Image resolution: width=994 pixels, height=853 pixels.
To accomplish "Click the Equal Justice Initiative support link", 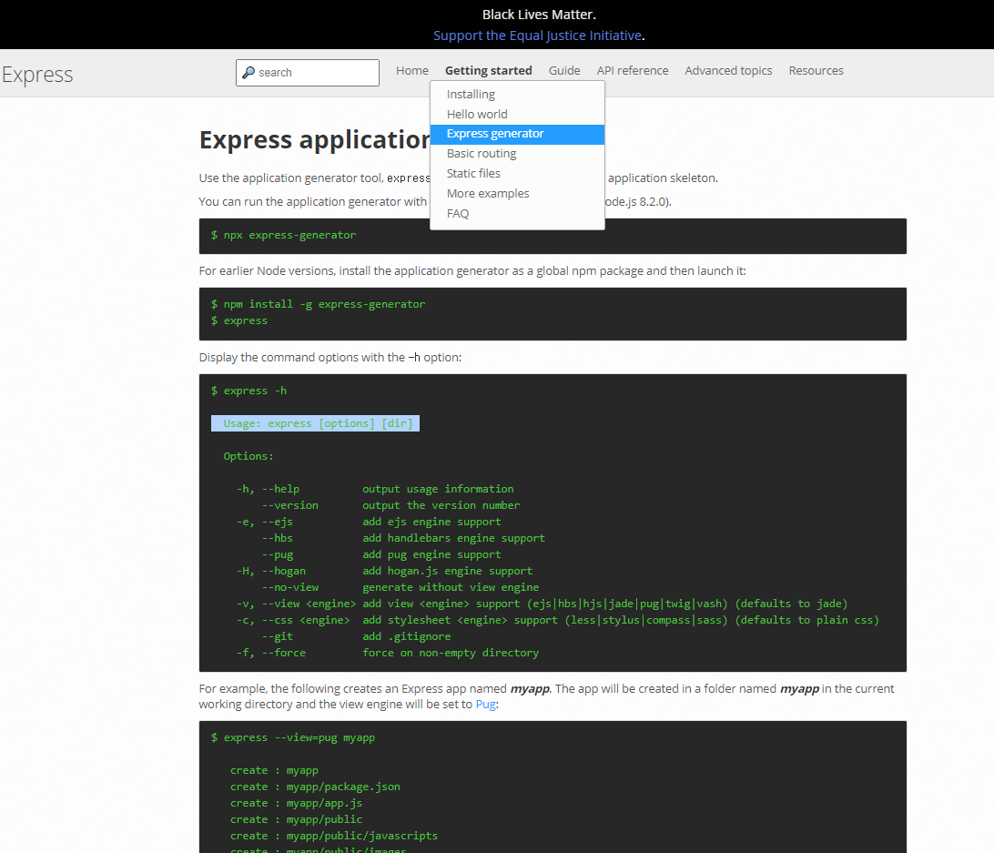I will coord(535,36).
